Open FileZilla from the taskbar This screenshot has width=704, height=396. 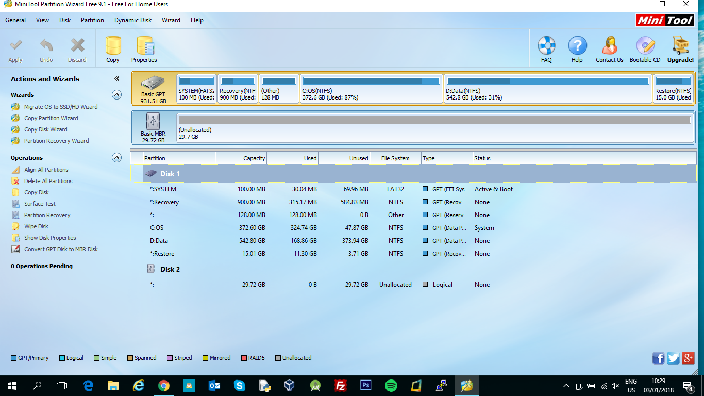coord(341,386)
